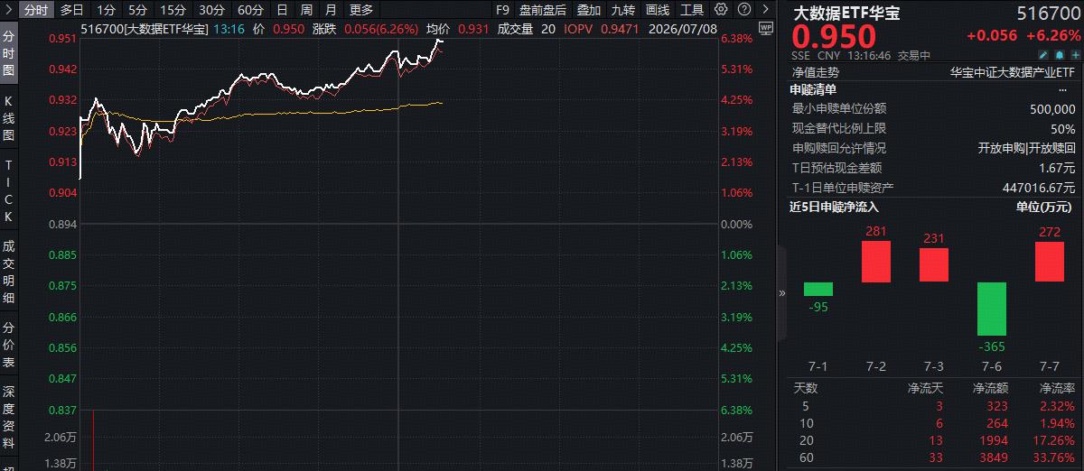The width and height of the screenshot is (1084, 471).
Task: Open the 叠加 overlay option
Action: coord(589,10)
